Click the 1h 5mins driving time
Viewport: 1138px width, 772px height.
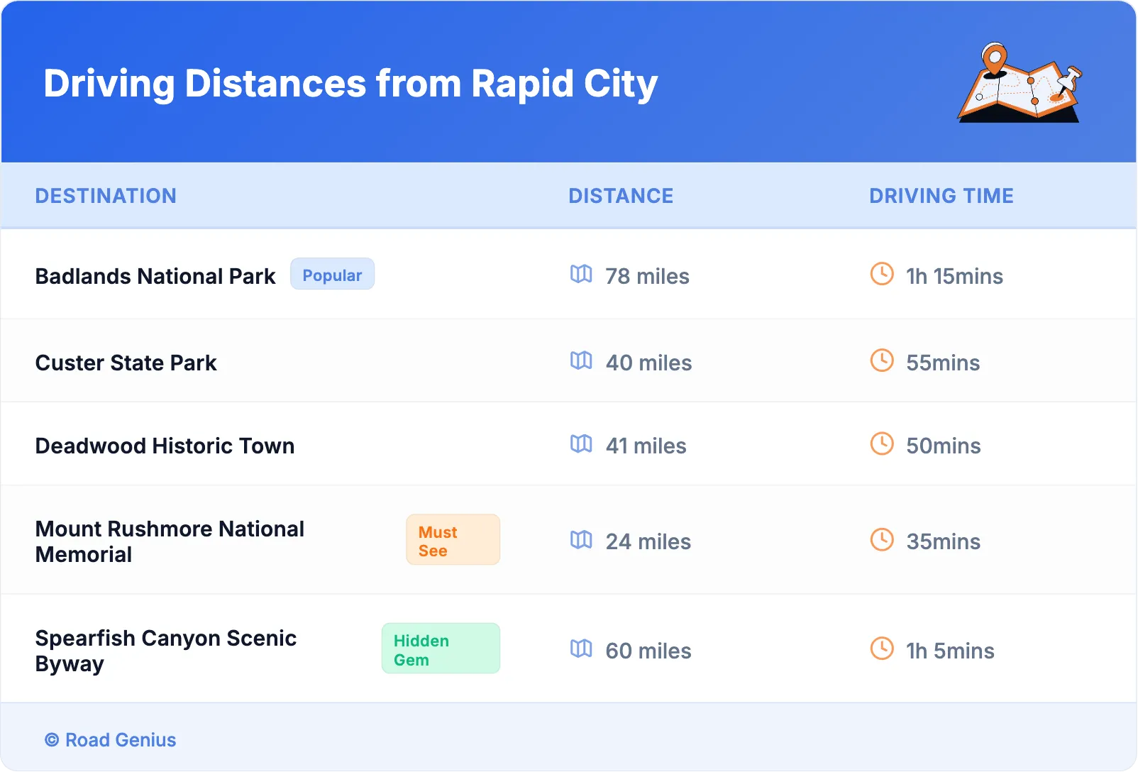(950, 651)
